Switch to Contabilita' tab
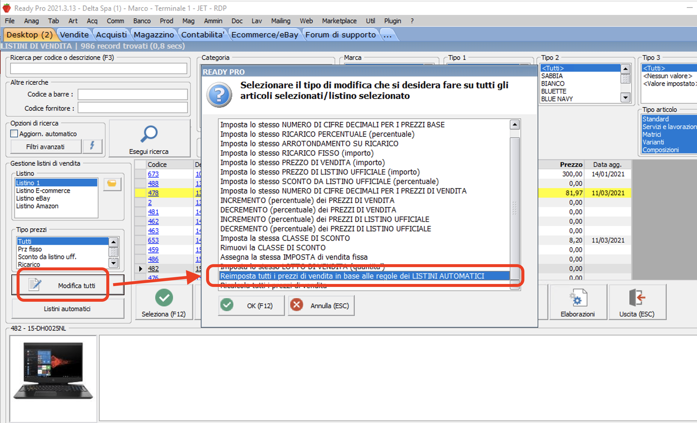The image size is (697, 423). (203, 35)
